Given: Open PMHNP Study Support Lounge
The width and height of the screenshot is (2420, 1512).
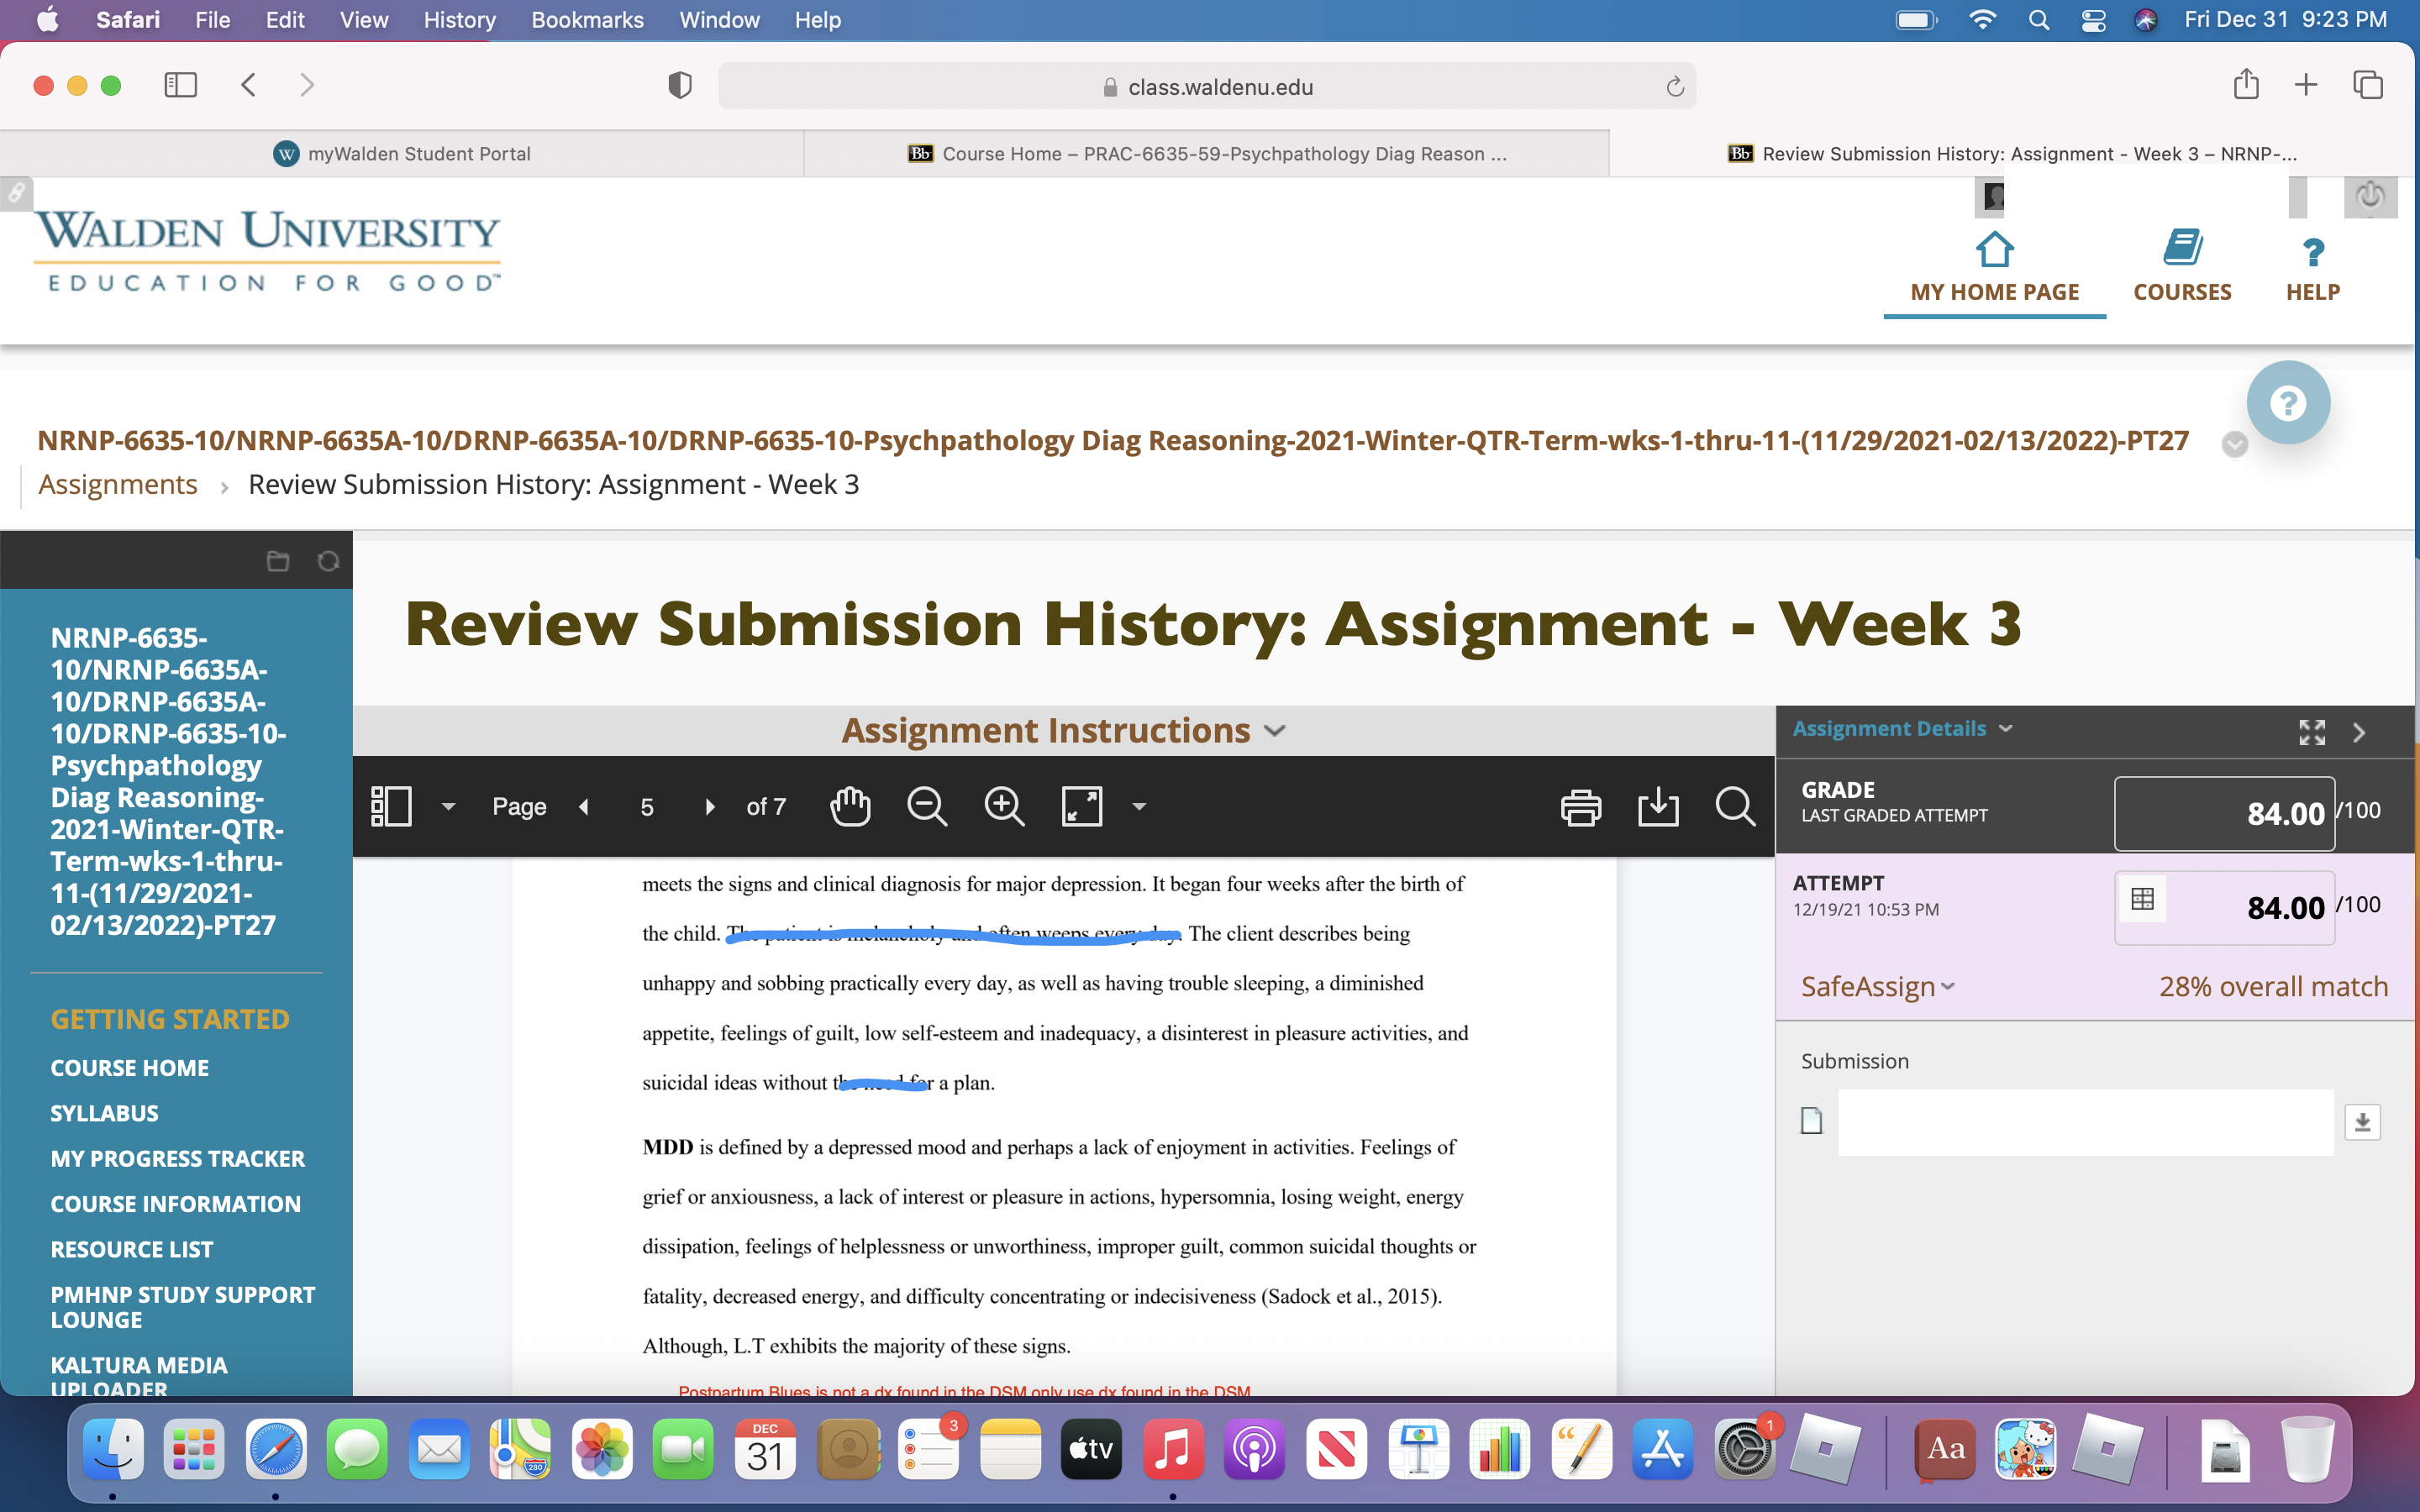Looking at the screenshot, I should (182, 1307).
